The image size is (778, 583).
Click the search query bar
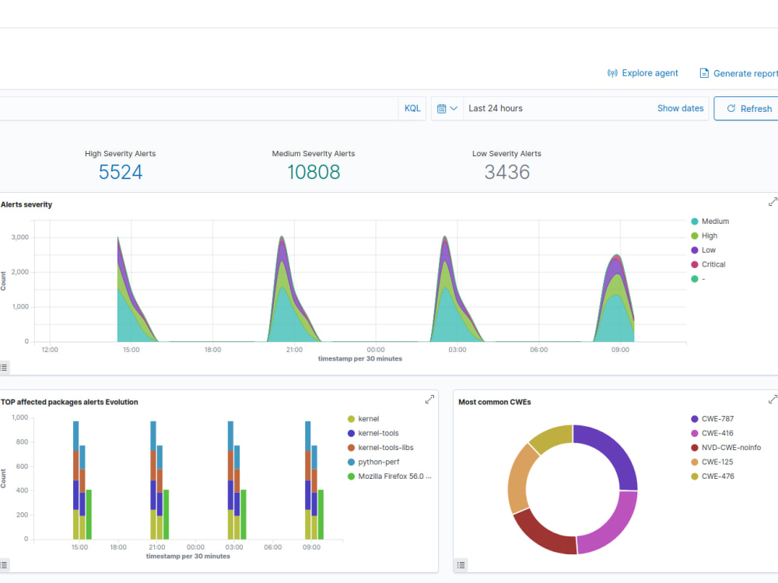(x=198, y=108)
